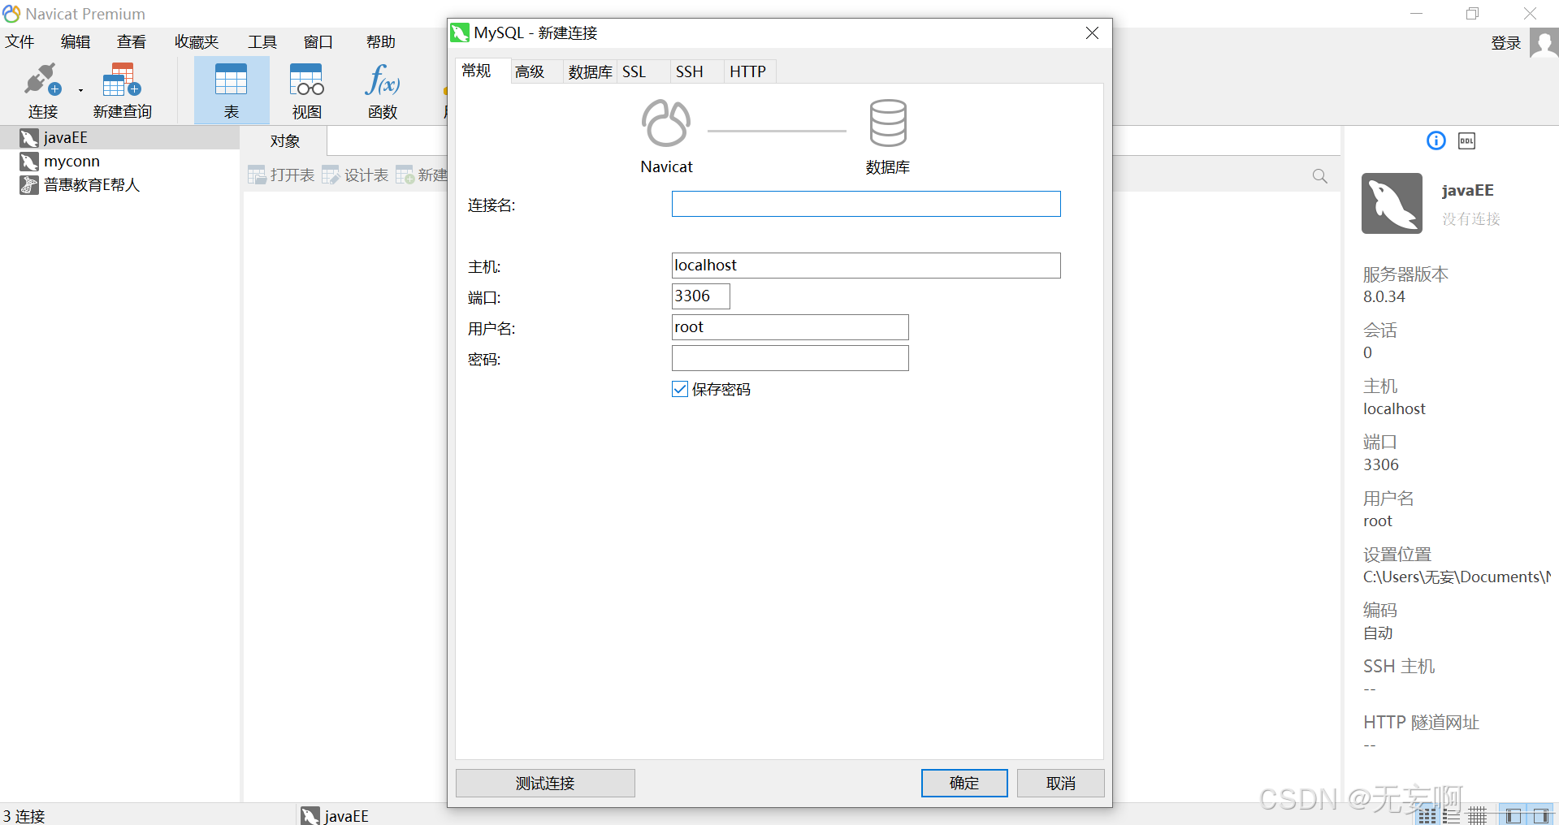Switch to list view in status bar
The image size is (1559, 825).
click(x=1452, y=815)
